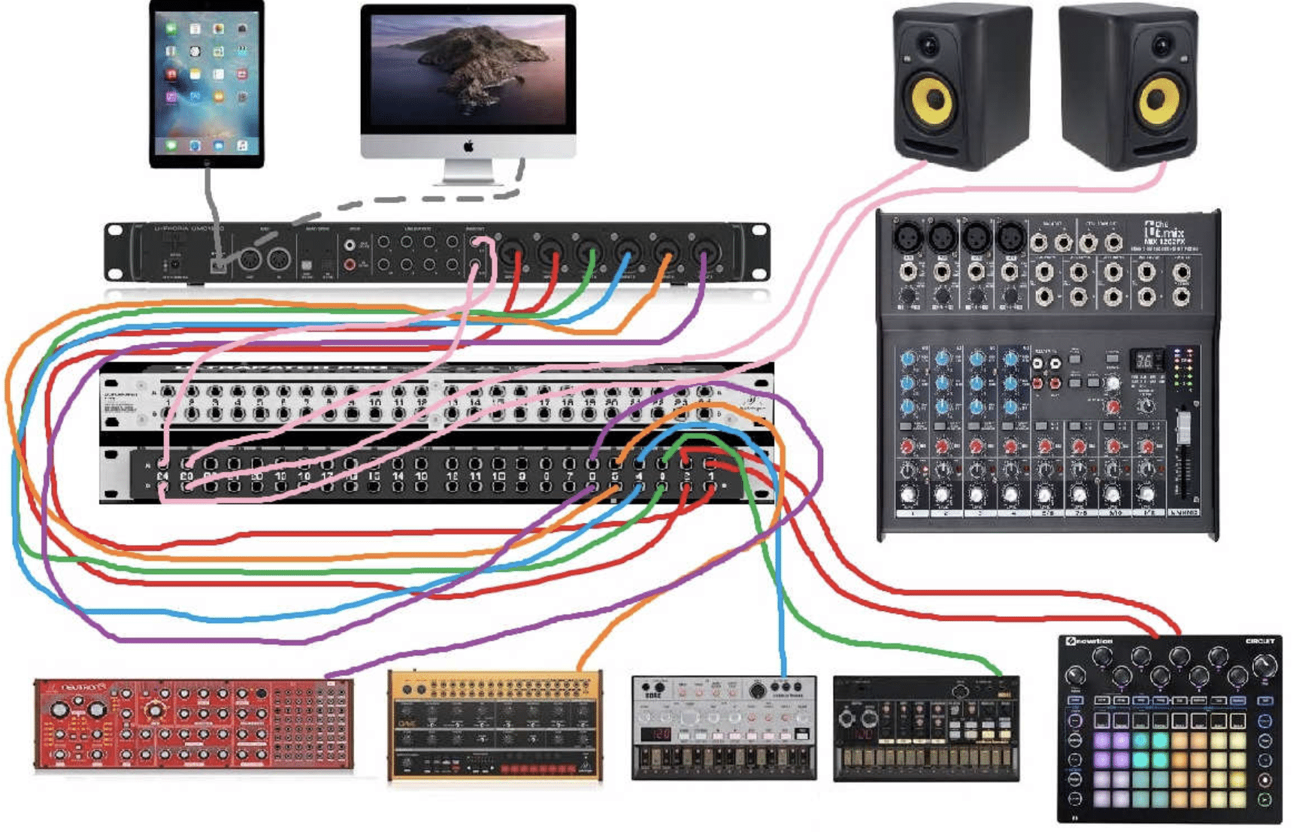Click the USB port on the UMC1820
Viewport: 1296px width, 832px height.
[x=219, y=265]
